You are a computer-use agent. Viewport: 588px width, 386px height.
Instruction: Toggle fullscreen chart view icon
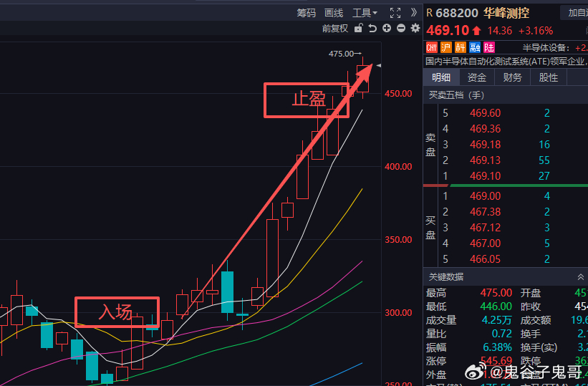(395, 13)
